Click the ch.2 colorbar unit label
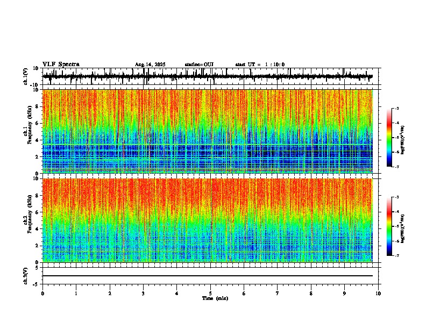Image resolution: width=426 pixels, height=329 pixels. click(x=403, y=228)
